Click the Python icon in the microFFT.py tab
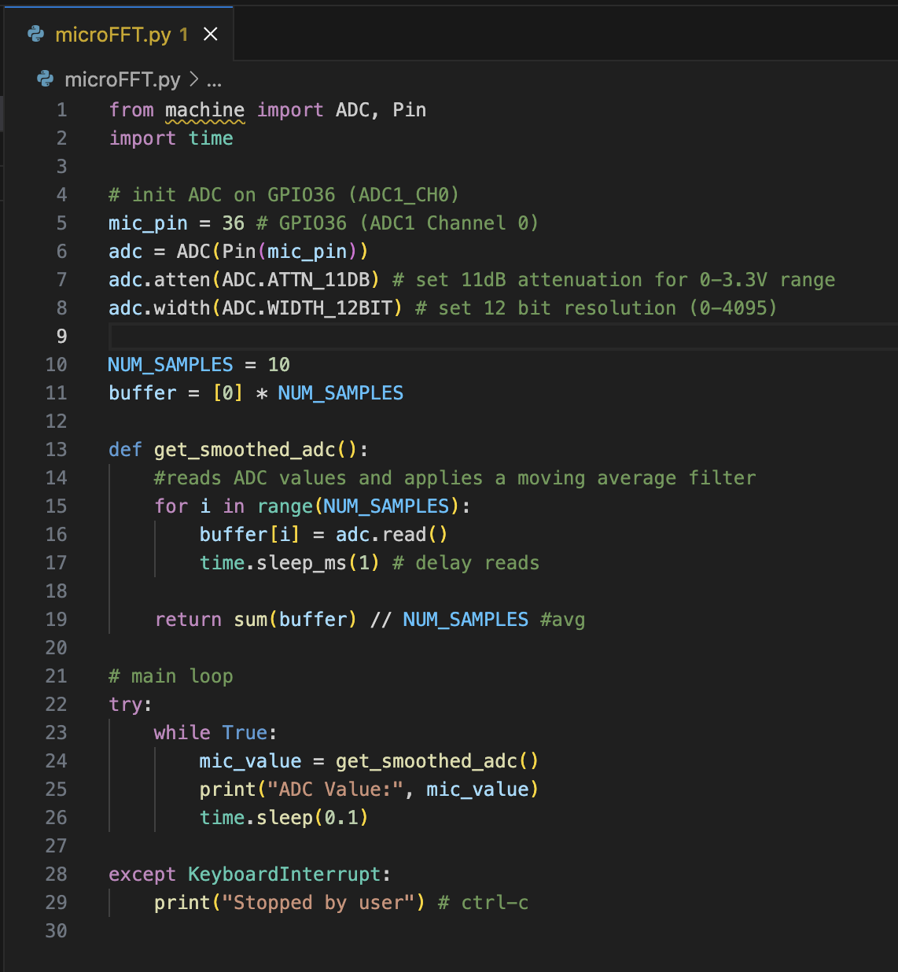898x972 pixels. [x=36, y=35]
